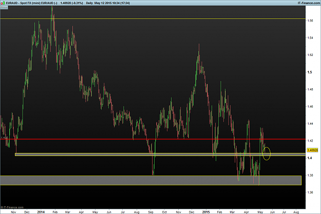321x214 pixels.
Task: Click the 1.40928 (-0.31%) price readout
Action: coord(71,3)
